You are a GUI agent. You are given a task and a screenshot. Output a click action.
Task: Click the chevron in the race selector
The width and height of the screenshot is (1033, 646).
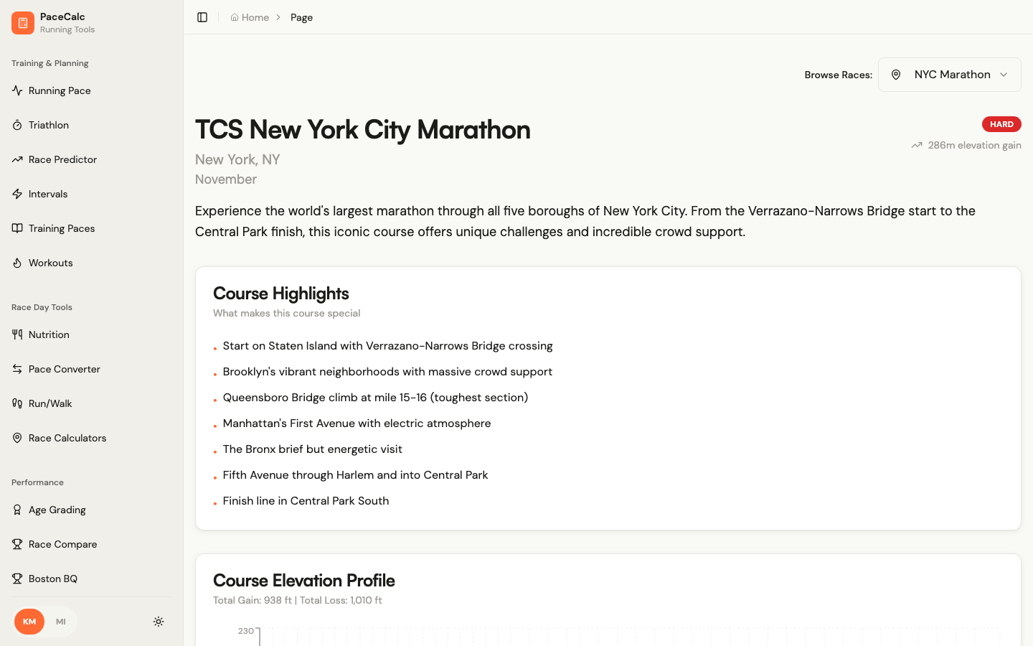[x=1004, y=75]
